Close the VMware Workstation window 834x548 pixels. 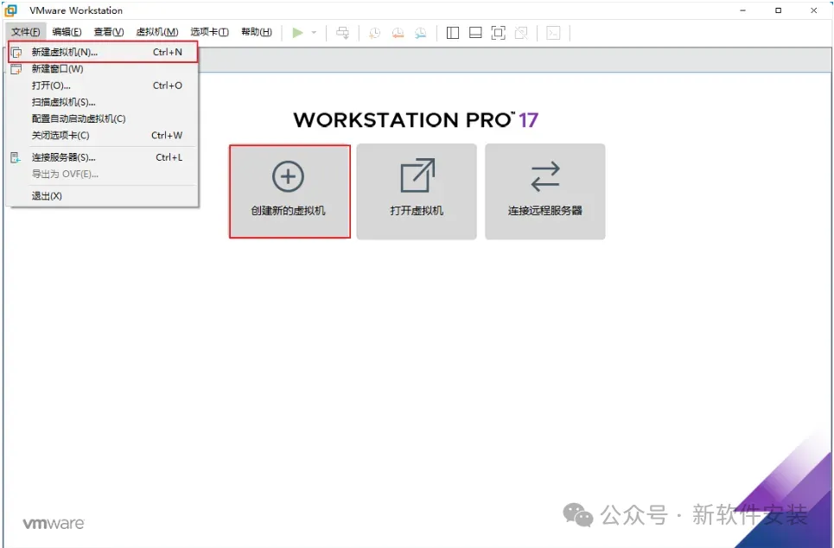click(814, 10)
